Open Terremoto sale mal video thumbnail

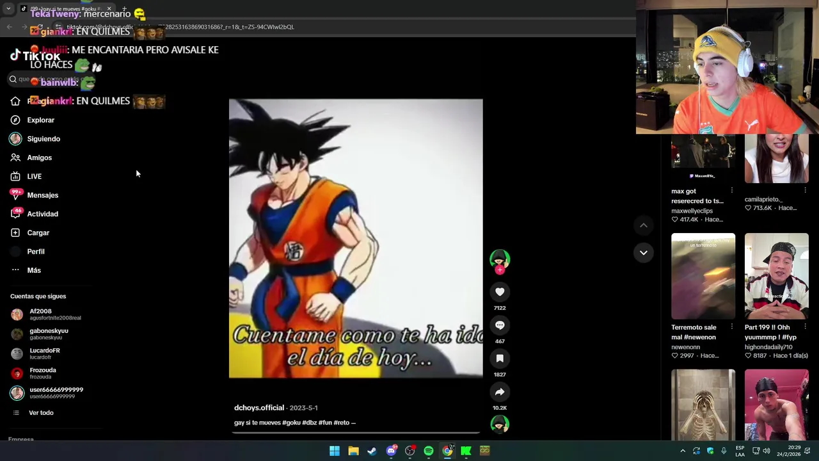[703, 276]
